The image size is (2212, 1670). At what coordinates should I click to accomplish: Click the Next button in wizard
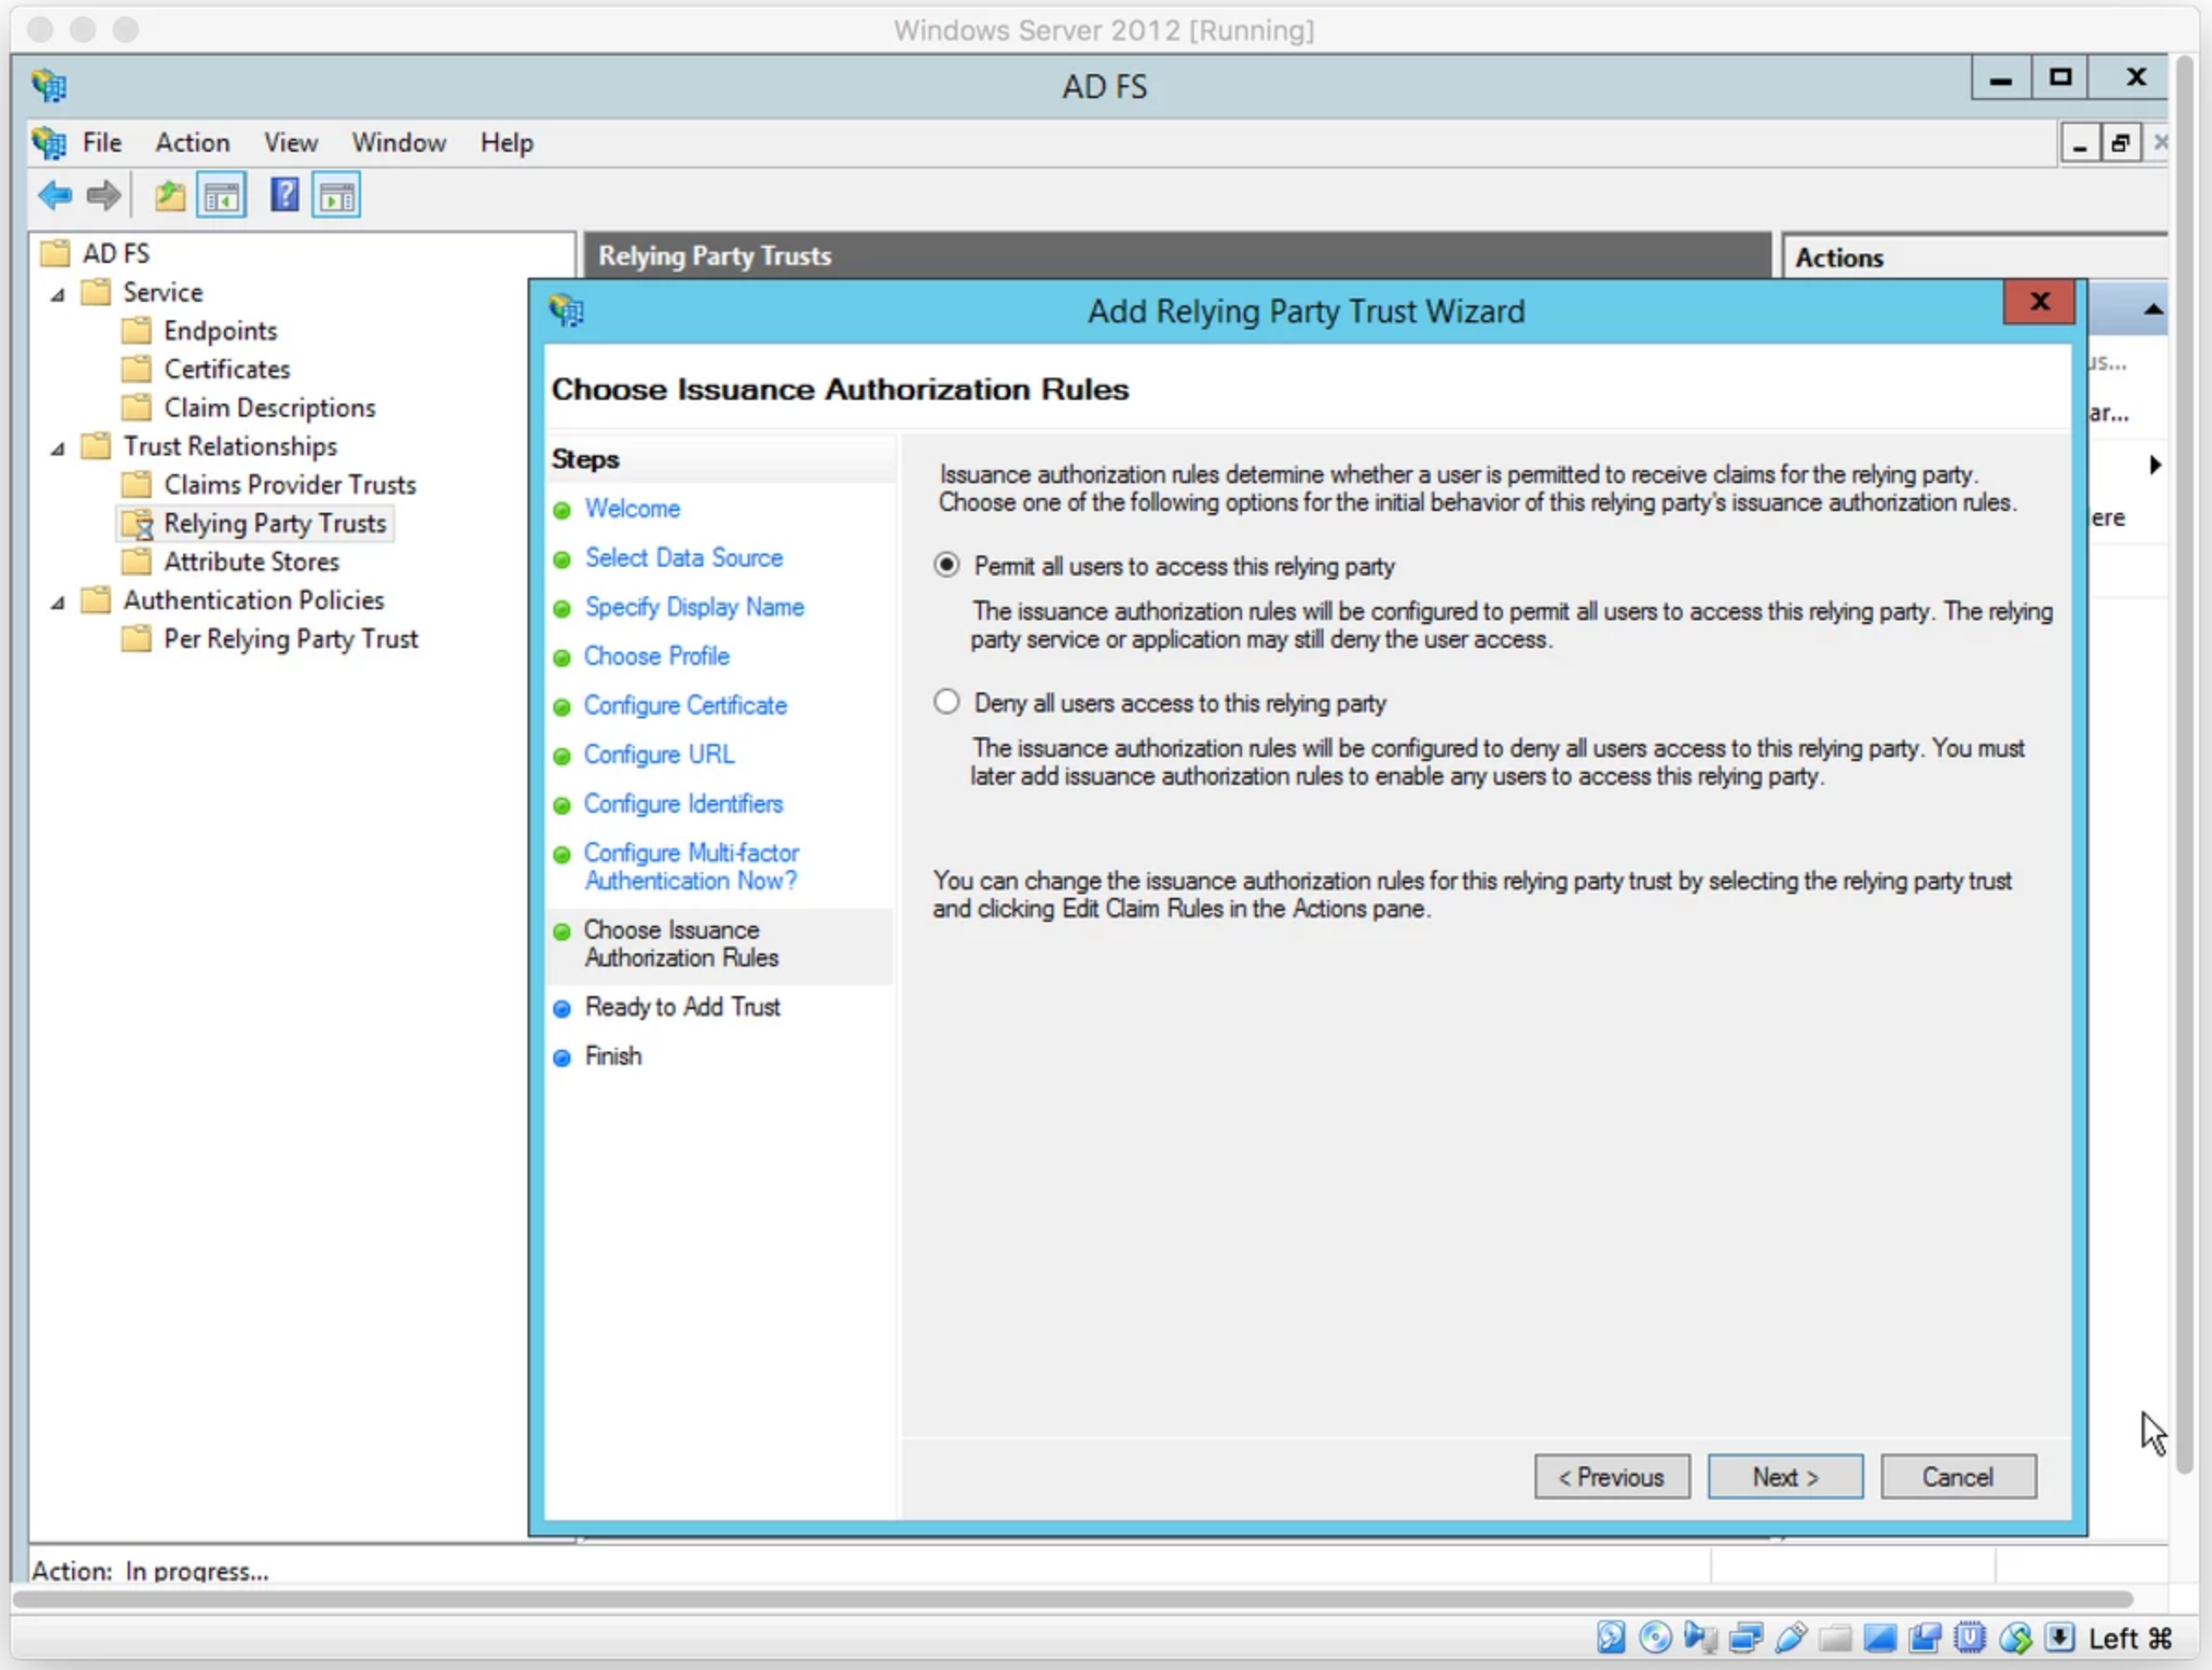(x=1784, y=1477)
